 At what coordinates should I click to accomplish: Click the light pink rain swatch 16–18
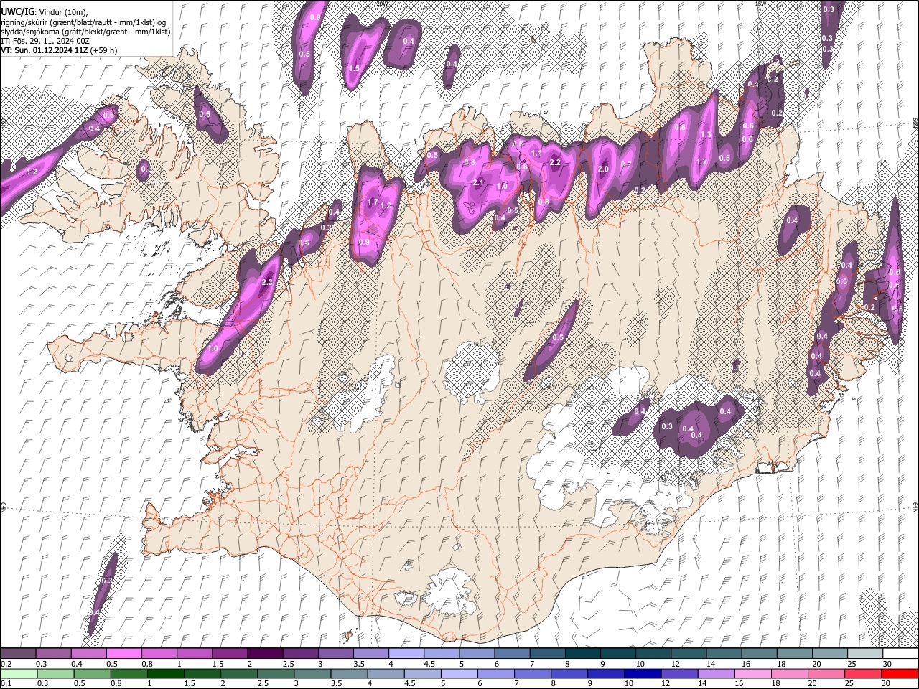tap(751, 674)
